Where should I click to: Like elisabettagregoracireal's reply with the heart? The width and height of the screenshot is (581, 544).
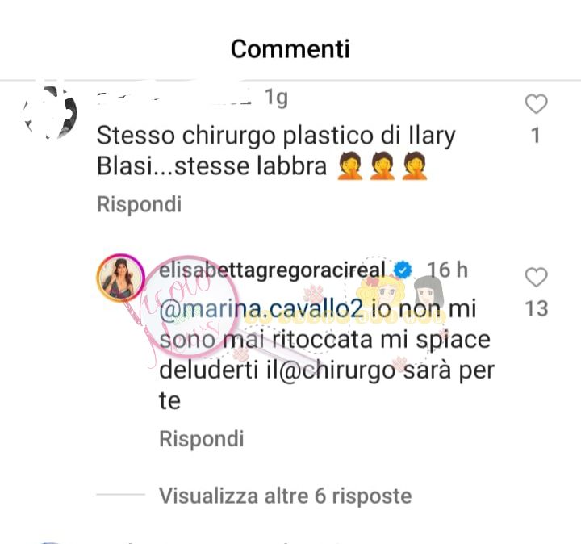(x=536, y=277)
